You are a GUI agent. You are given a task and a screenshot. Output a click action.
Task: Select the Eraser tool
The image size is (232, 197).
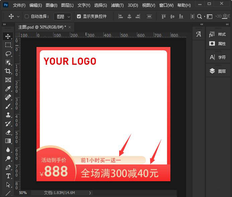8,133
